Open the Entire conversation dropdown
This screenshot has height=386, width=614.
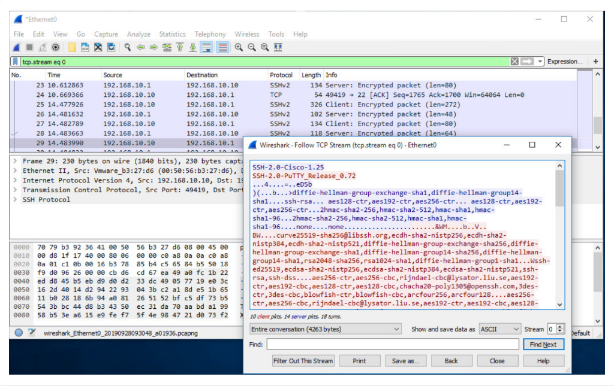326,329
